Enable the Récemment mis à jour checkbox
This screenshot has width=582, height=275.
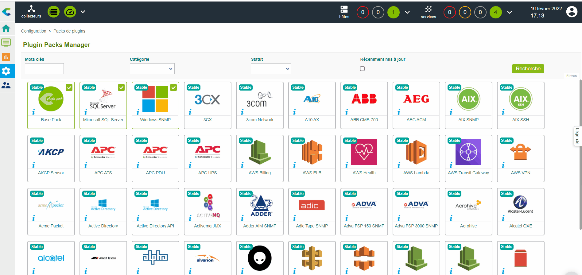coord(363,69)
